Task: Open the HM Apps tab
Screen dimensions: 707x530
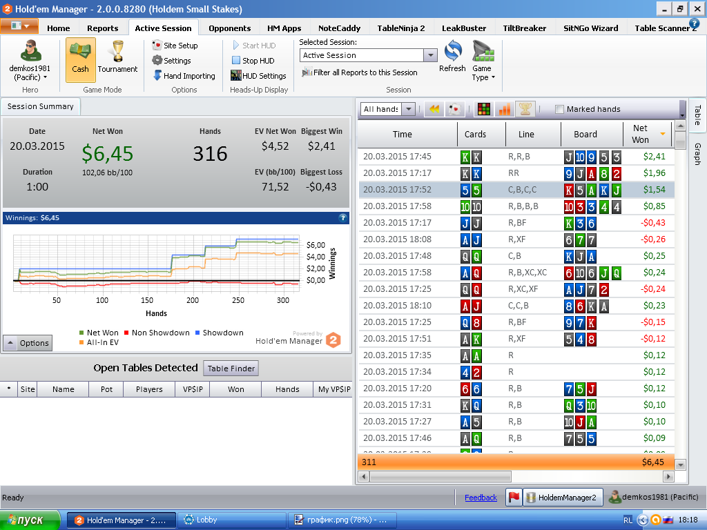Action: (x=284, y=28)
